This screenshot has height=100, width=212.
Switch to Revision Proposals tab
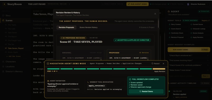tap(66, 27)
